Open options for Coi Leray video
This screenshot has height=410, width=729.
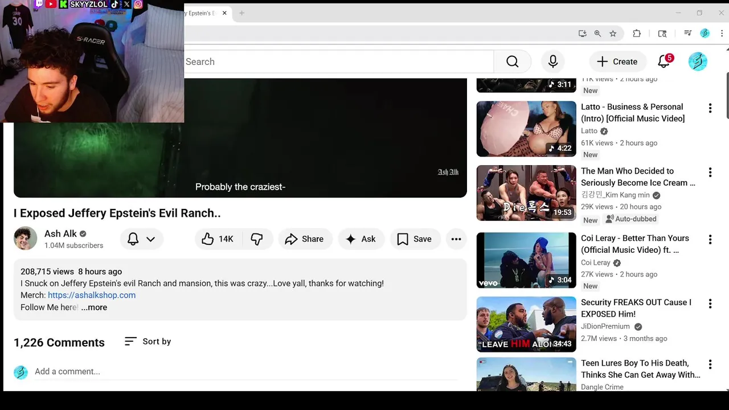(710, 239)
